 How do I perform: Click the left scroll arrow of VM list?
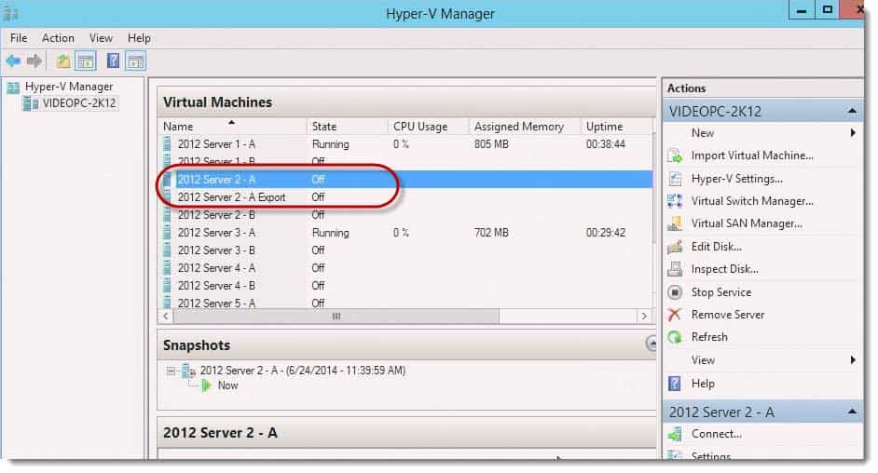(x=166, y=317)
